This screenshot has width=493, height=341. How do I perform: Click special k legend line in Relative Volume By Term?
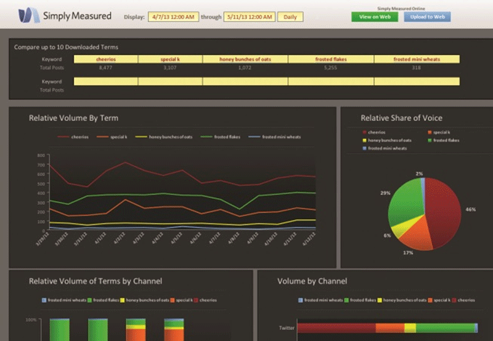[102, 137]
